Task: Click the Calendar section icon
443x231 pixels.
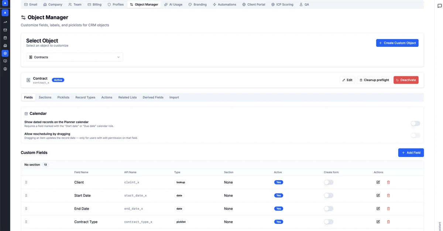Action: click(26, 113)
